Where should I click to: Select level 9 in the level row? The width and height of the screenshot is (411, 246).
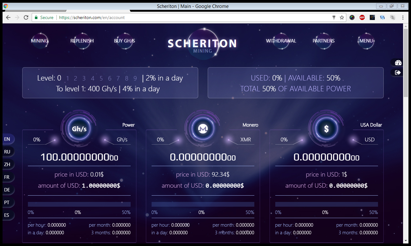(135, 78)
